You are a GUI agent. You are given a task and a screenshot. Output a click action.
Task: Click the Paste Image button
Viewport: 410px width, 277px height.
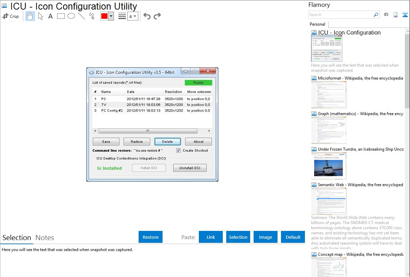[x=265, y=237]
